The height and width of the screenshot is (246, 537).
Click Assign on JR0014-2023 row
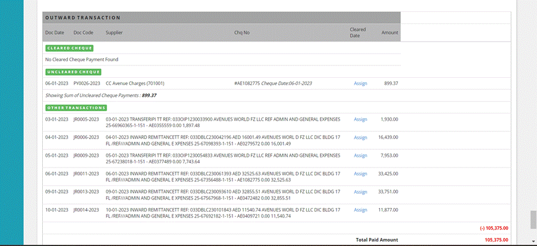(x=360, y=210)
